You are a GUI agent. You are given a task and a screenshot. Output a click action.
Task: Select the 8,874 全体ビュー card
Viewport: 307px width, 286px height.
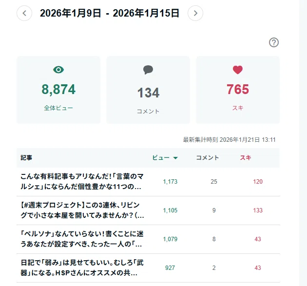58,90
